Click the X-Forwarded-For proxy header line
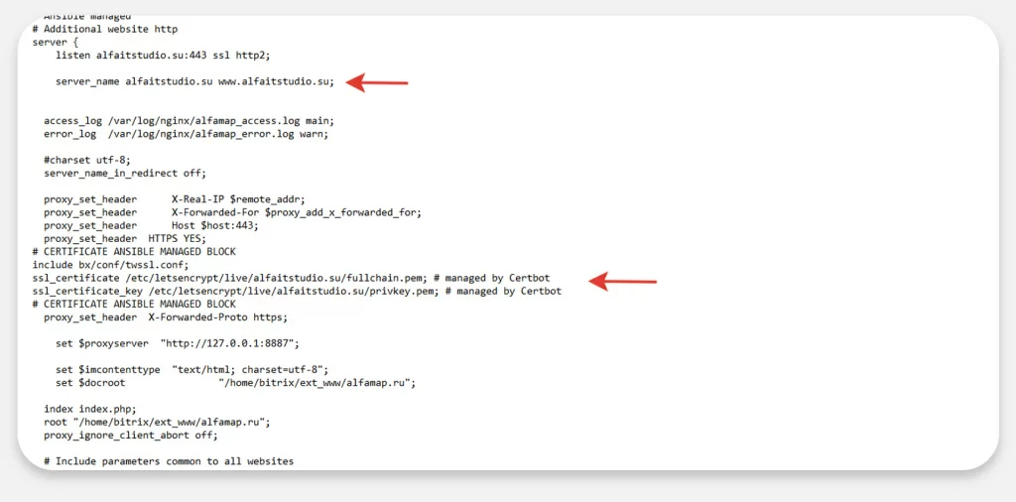 [232, 212]
